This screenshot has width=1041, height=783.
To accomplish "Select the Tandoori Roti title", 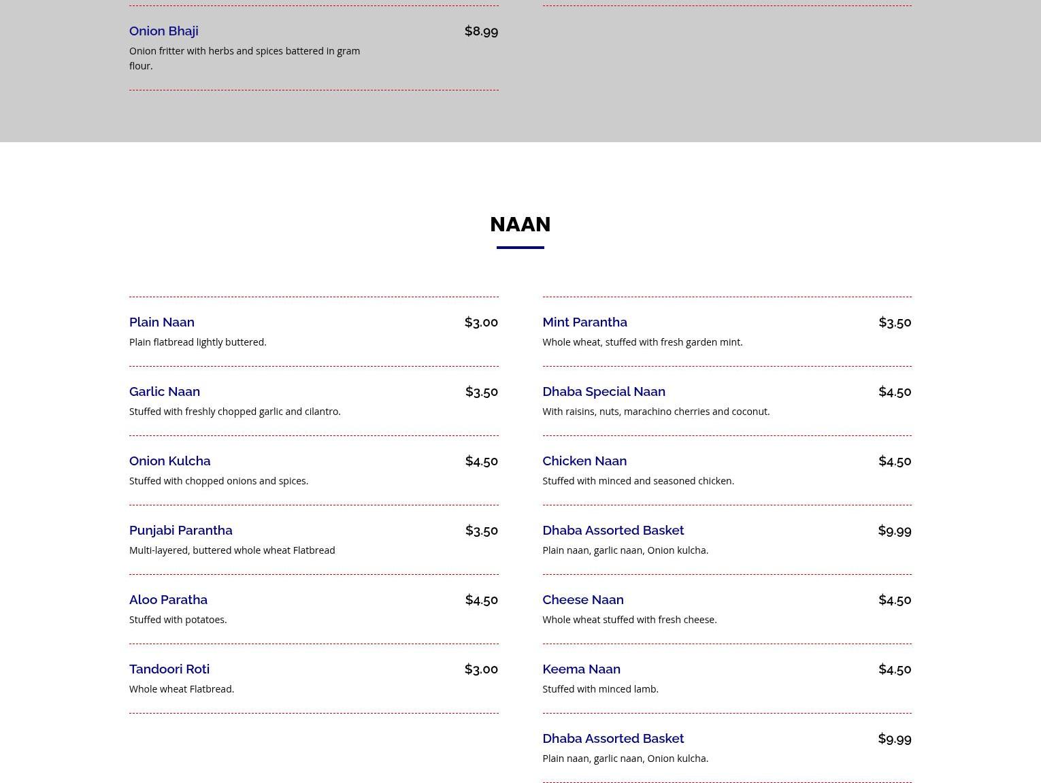I will 169,669.
